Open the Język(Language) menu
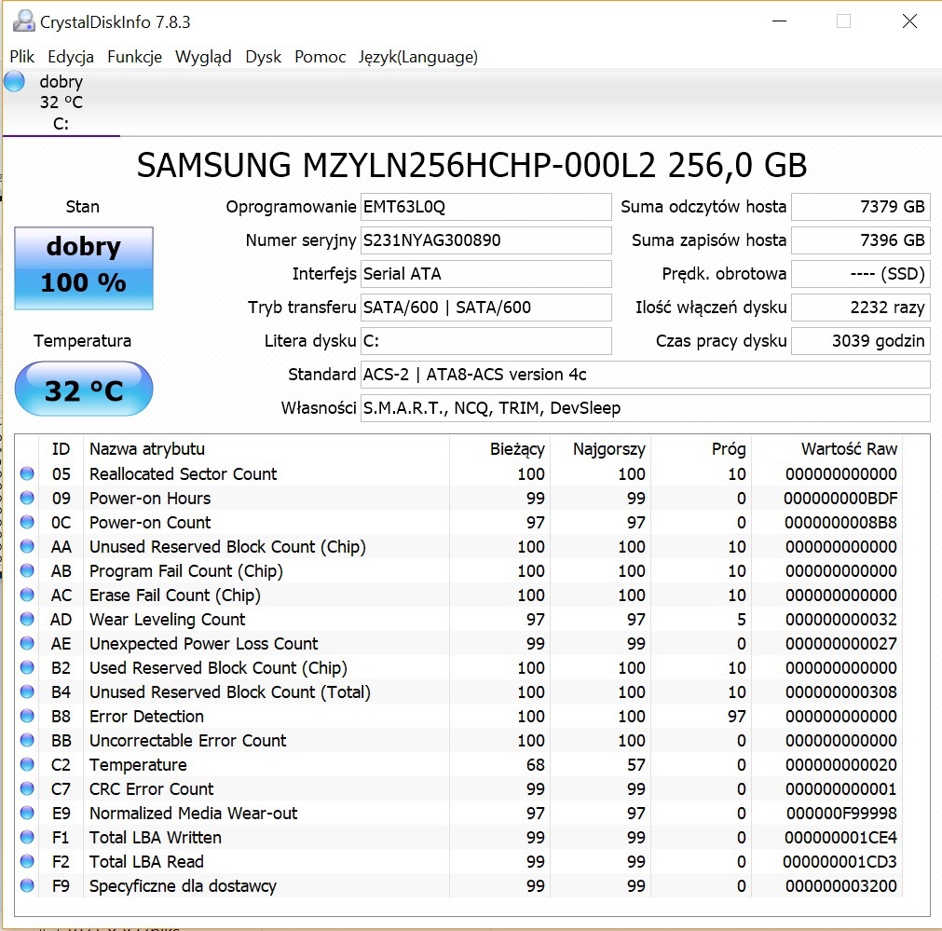This screenshot has height=931, width=942. click(418, 57)
